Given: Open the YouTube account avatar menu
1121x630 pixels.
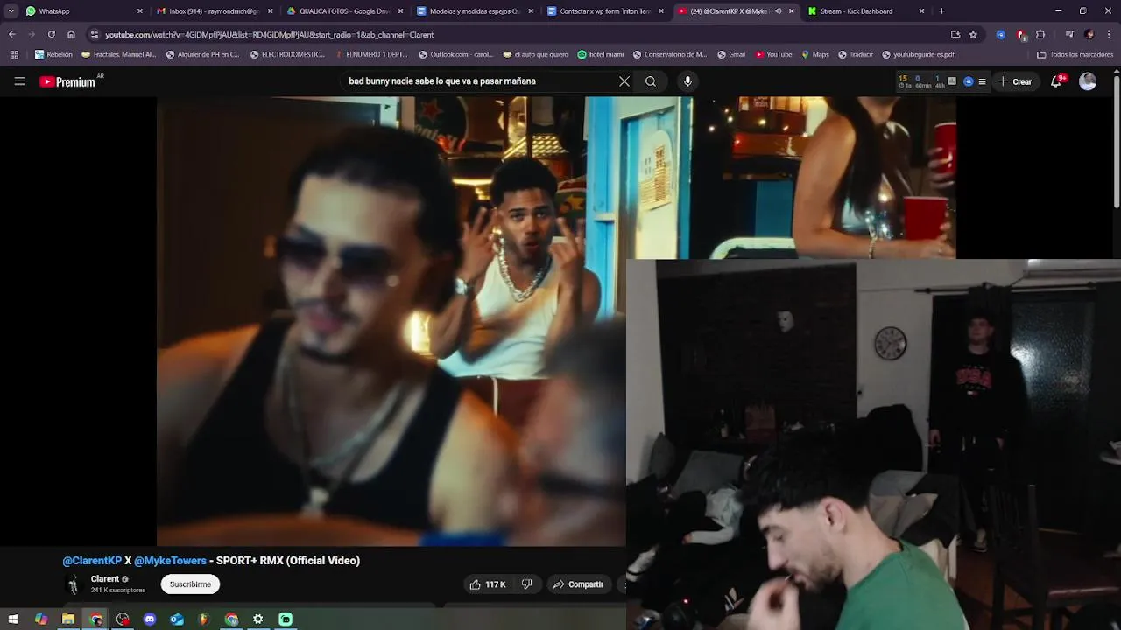Looking at the screenshot, I should point(1088,81).
